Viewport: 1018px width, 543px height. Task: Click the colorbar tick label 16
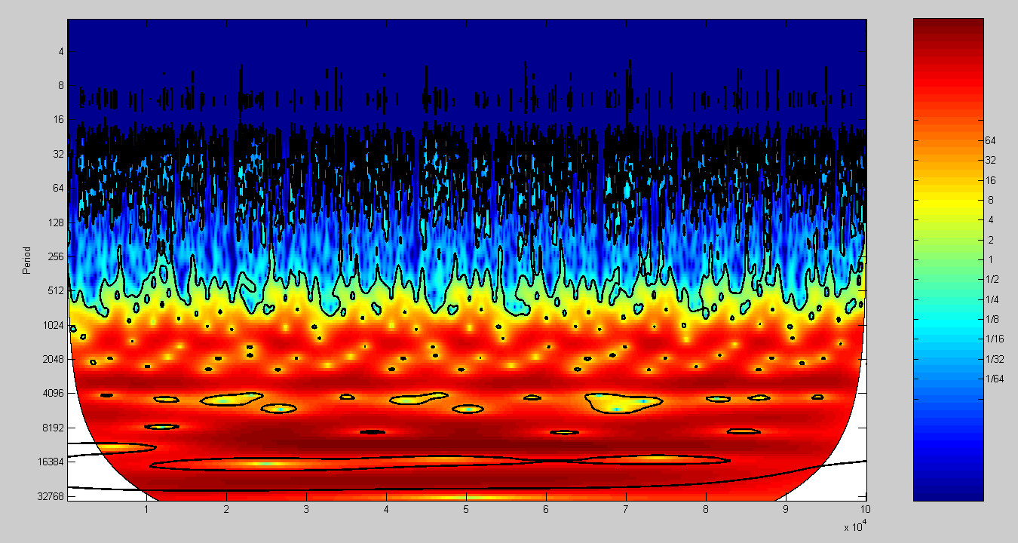pos(991,180)
